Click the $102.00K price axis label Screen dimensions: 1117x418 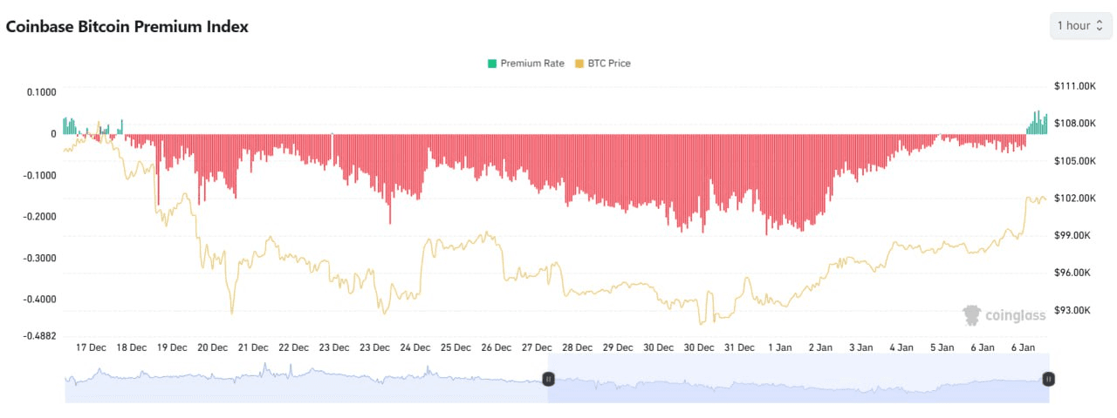(x=1074, y=199)
